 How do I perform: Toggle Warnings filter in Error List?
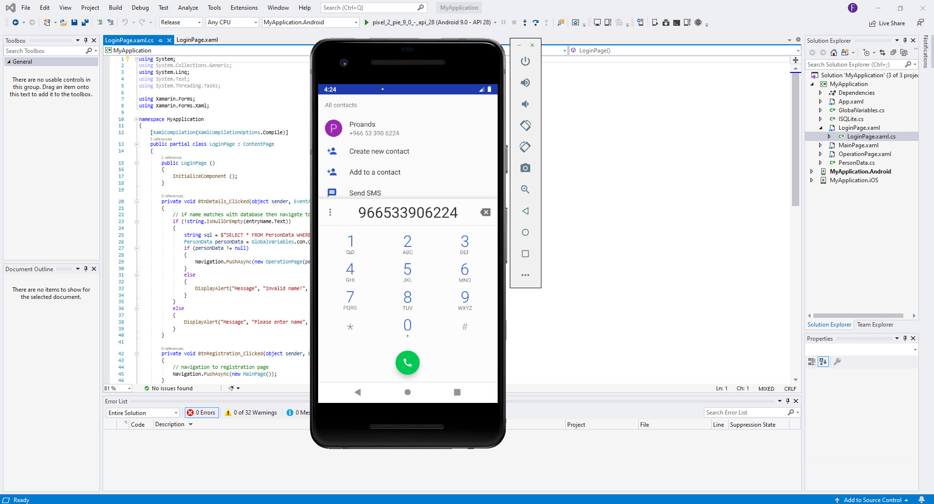251,413
